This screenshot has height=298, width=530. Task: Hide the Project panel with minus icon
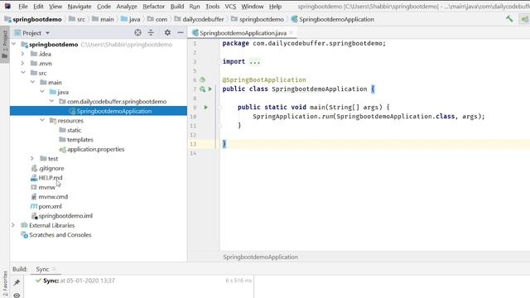point(181,33)
